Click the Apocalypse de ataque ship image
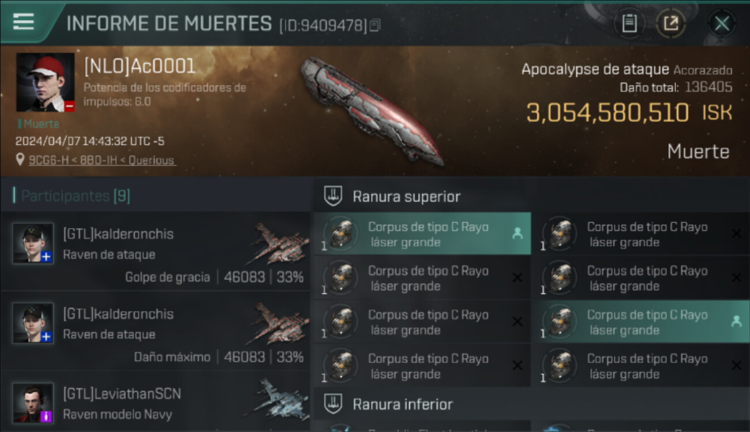 point(371,111)
